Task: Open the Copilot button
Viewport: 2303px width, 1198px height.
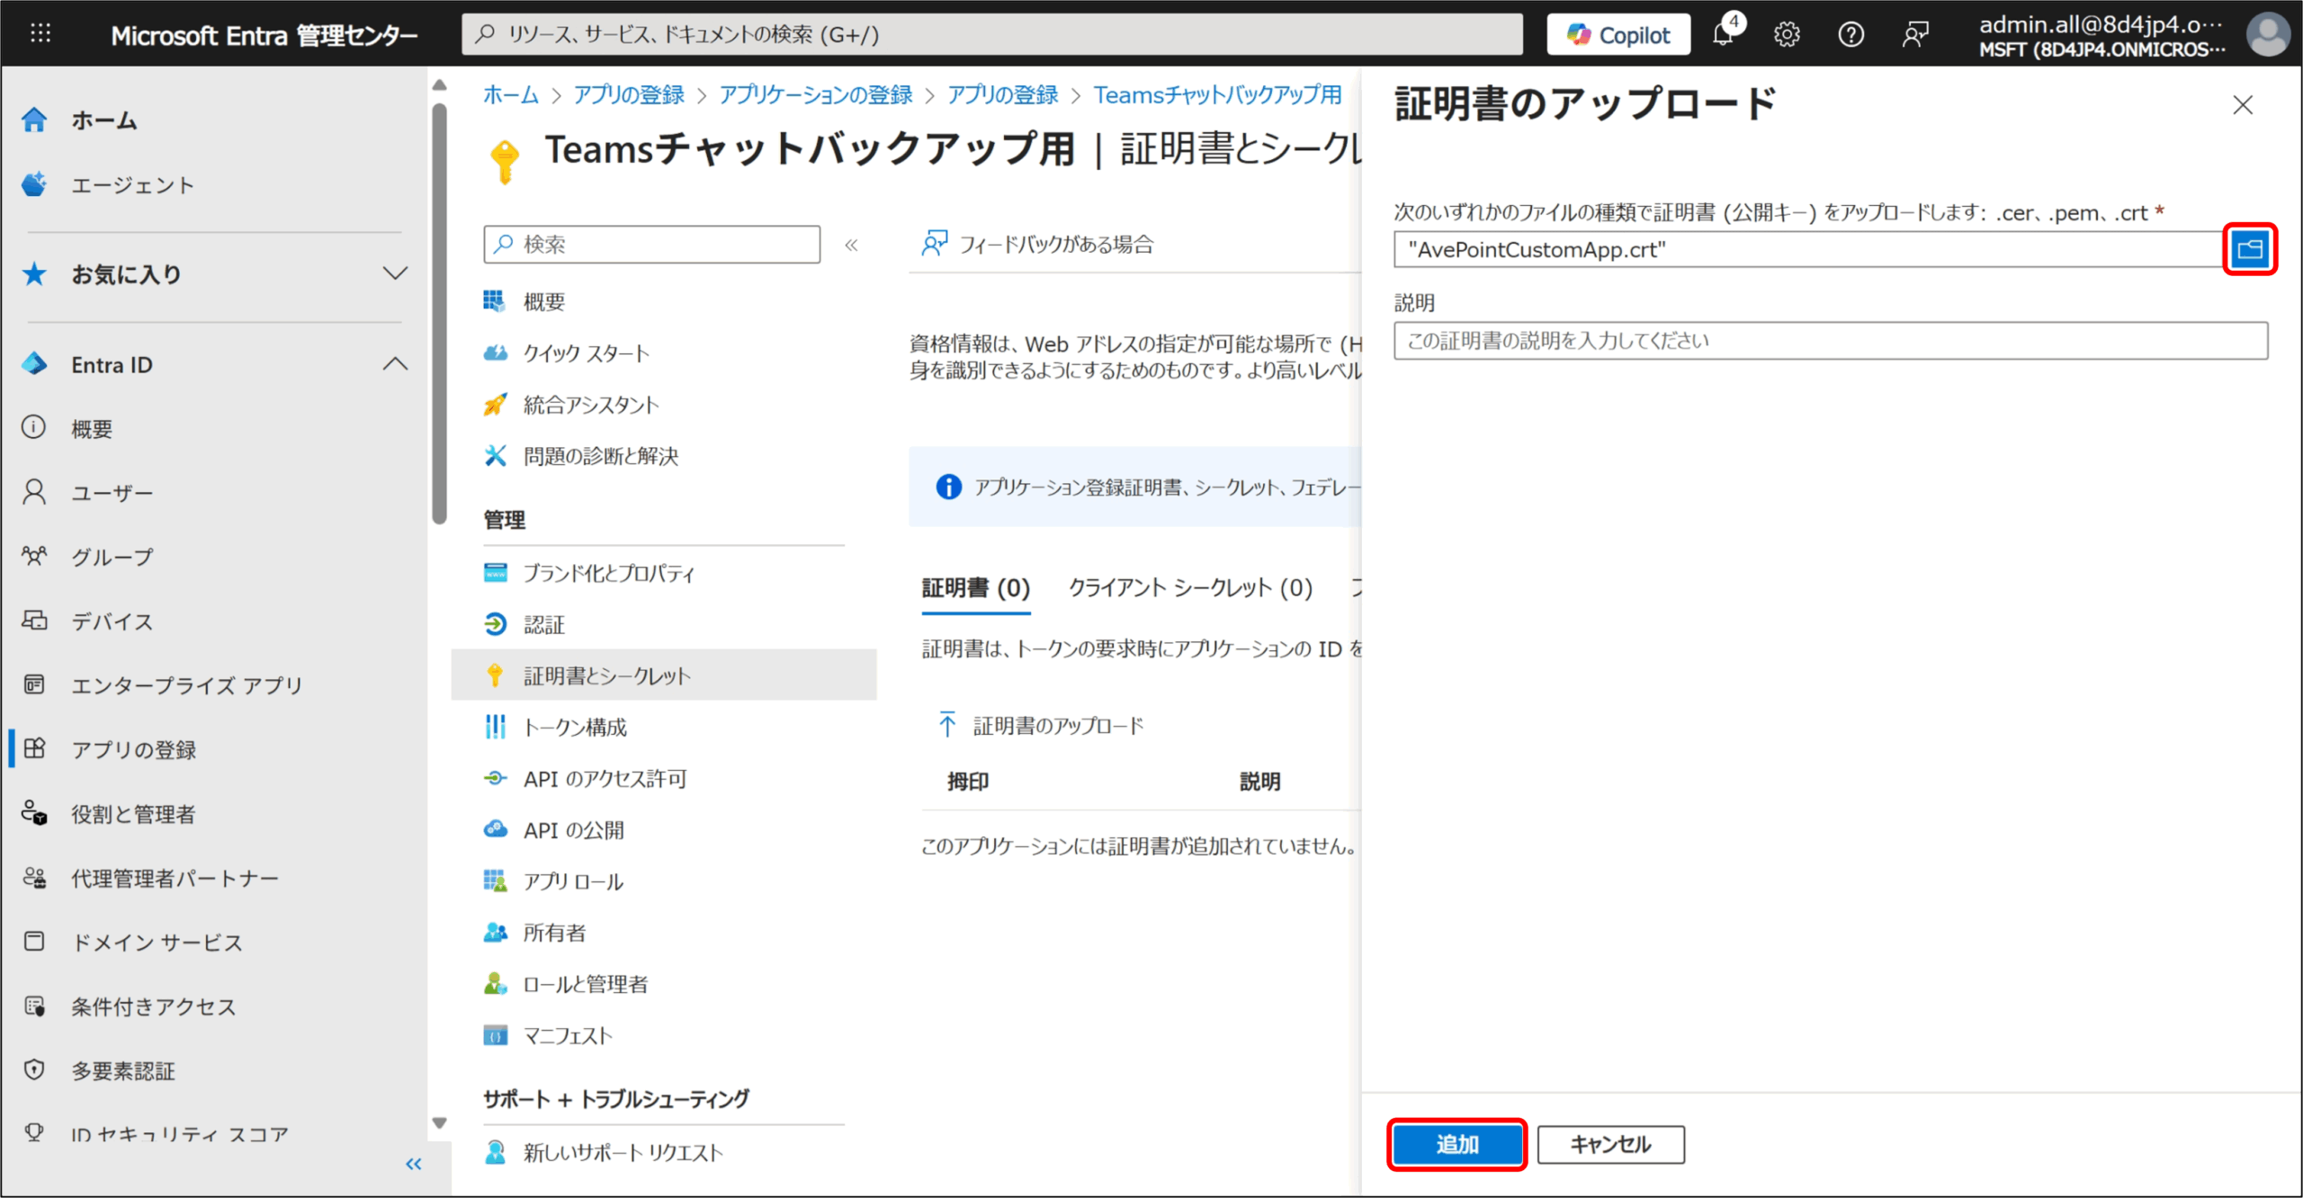Action: pos(1618,35)
